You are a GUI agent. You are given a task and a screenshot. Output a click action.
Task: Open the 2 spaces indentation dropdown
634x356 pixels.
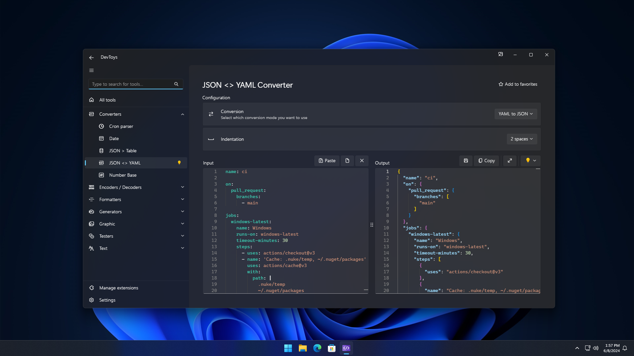(x=522, y=139)
